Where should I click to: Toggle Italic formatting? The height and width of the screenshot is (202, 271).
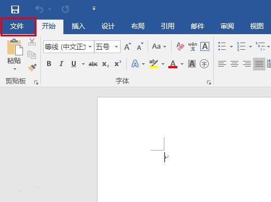point(61,64)
